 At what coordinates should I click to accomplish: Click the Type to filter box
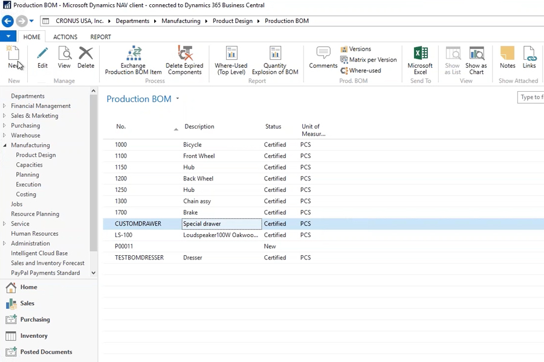pos(531,97)
